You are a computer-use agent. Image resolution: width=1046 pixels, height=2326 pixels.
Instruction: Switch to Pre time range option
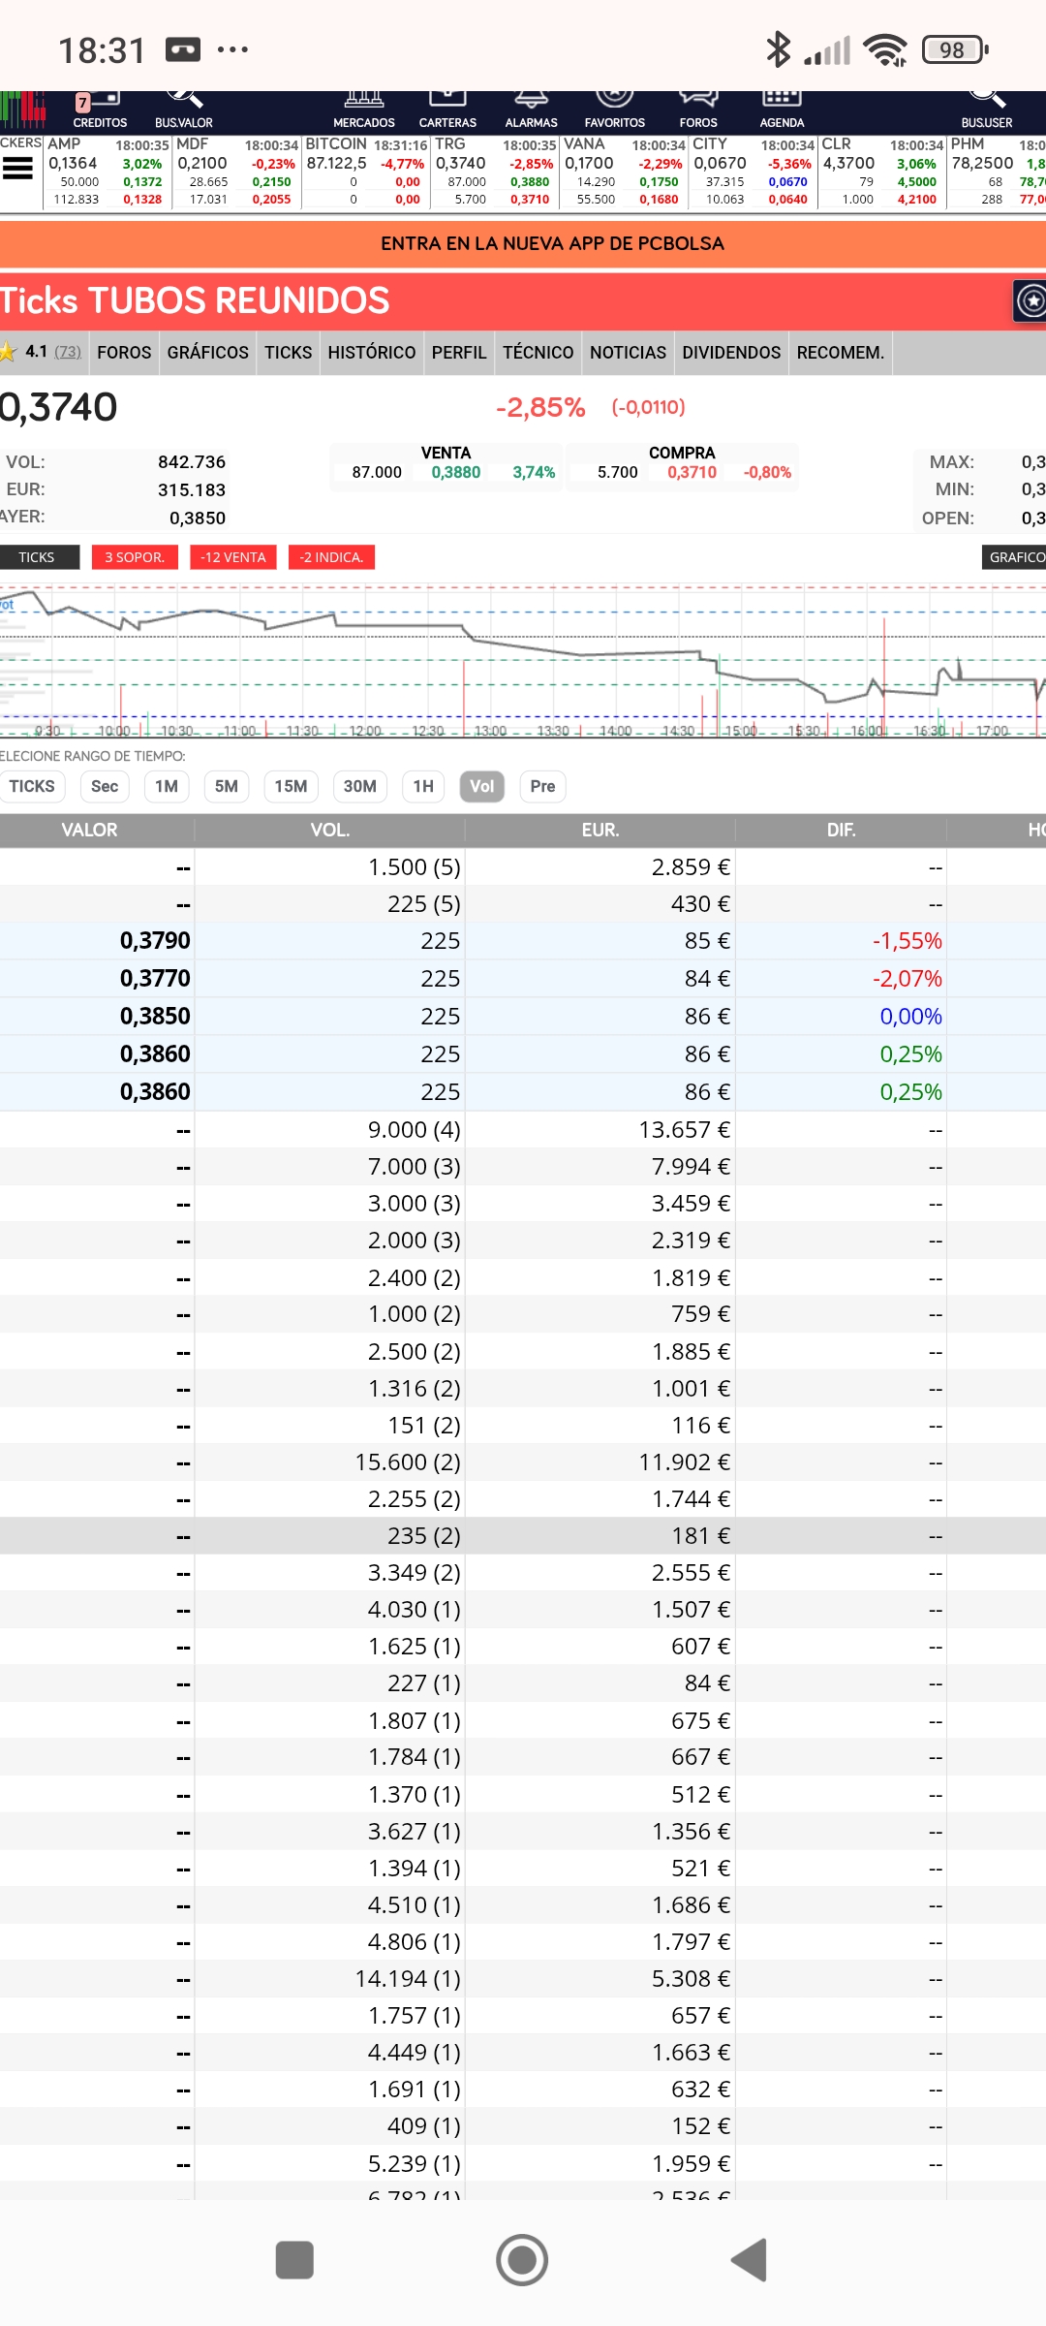[x=542, y=786]
